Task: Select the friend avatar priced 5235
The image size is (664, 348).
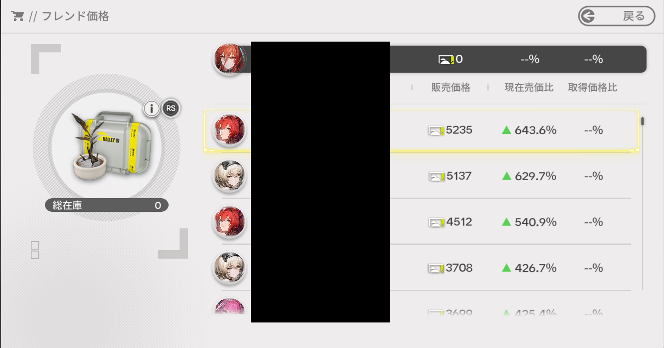Action: coord(229,130)
